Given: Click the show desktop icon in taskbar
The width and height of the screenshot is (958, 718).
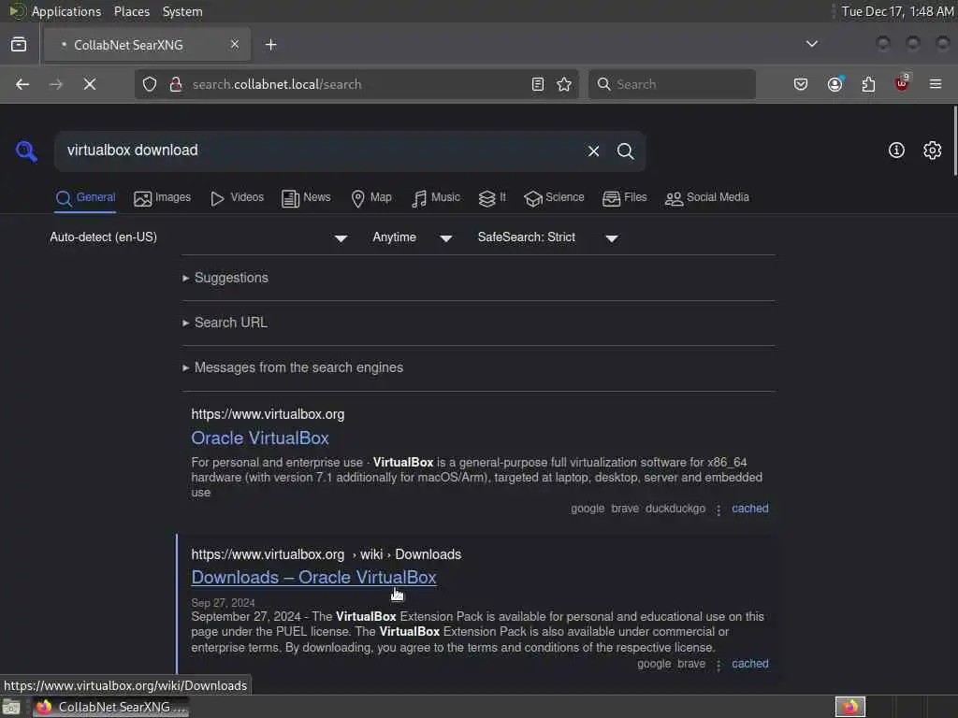Looking at the screenshot, I should 11,707.
